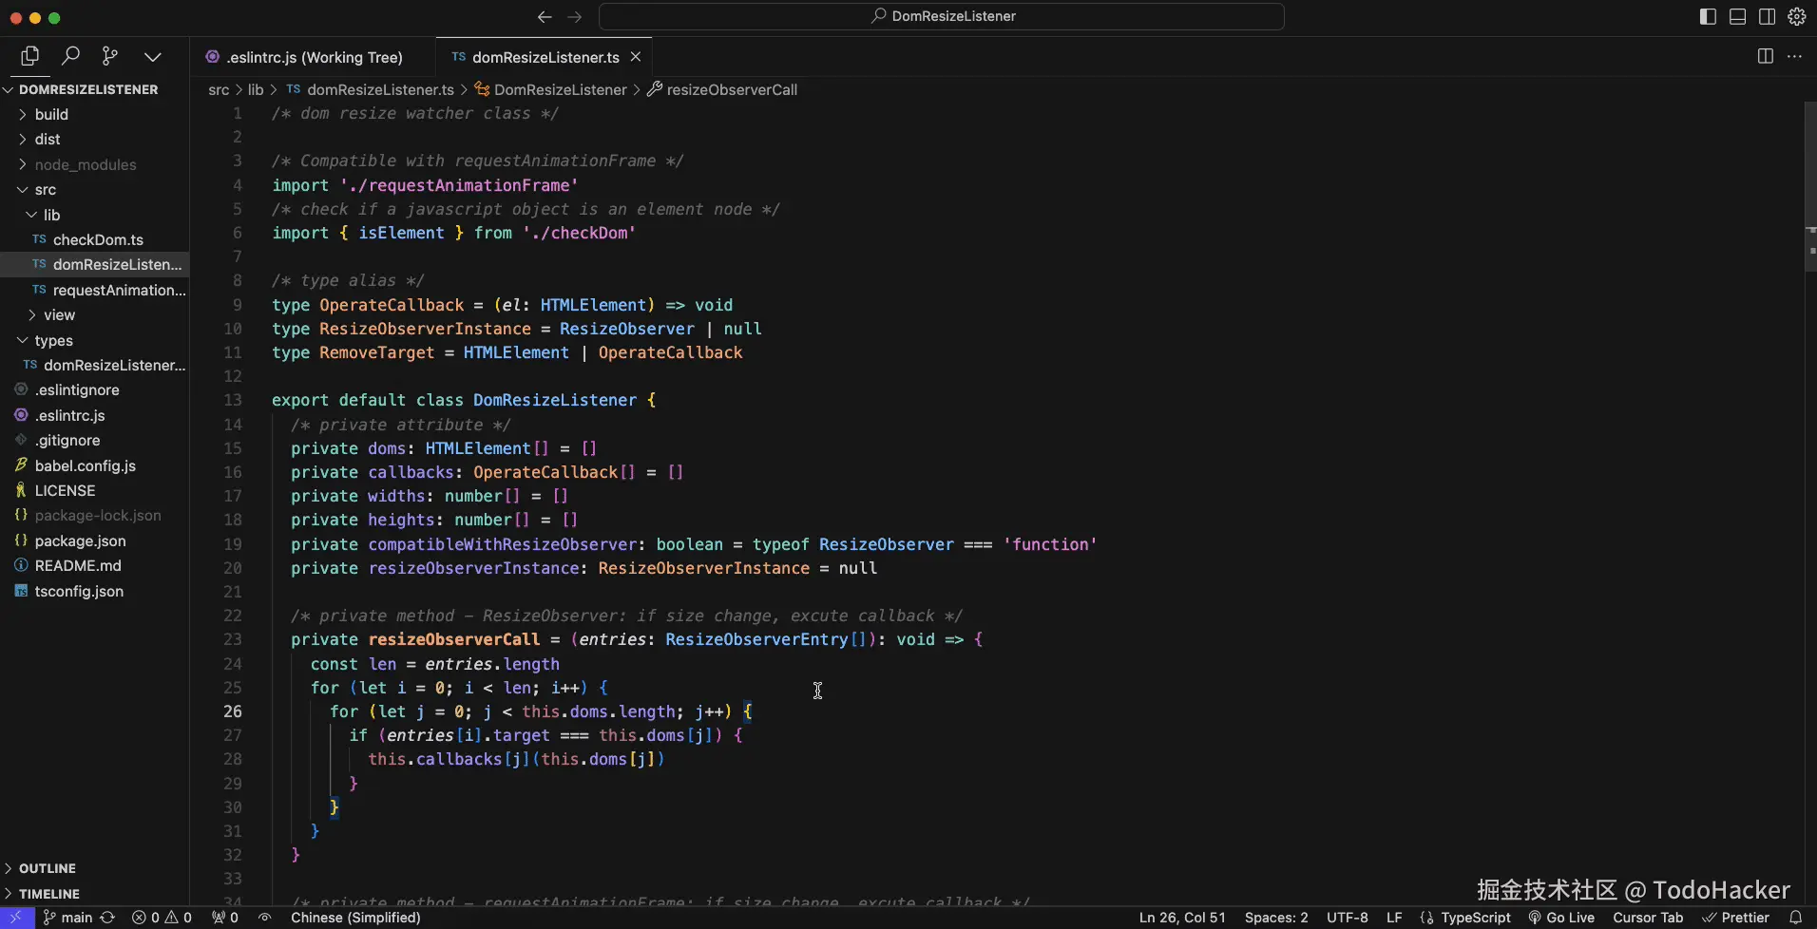Synchronize changes icon in status bar

click(107, 918)
